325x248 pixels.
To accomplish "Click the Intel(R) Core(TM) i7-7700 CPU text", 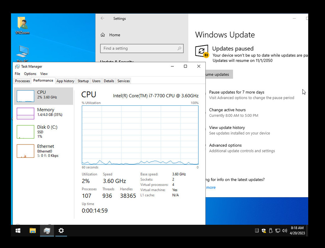I will [156, 96].
